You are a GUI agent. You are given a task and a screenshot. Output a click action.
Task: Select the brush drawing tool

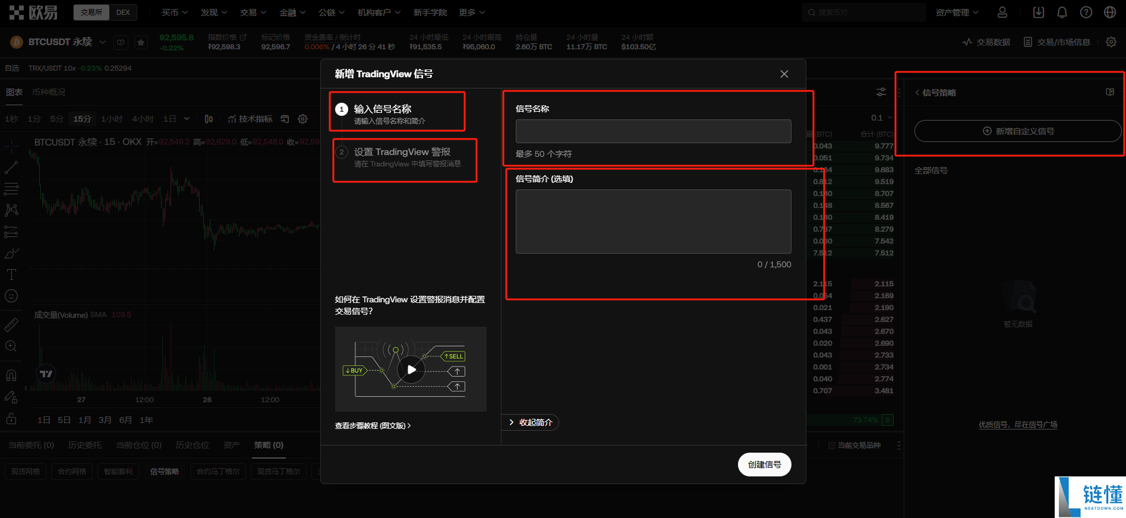point(11,254)
